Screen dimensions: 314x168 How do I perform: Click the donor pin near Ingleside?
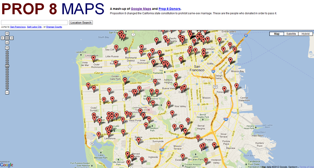pos(142,160)
